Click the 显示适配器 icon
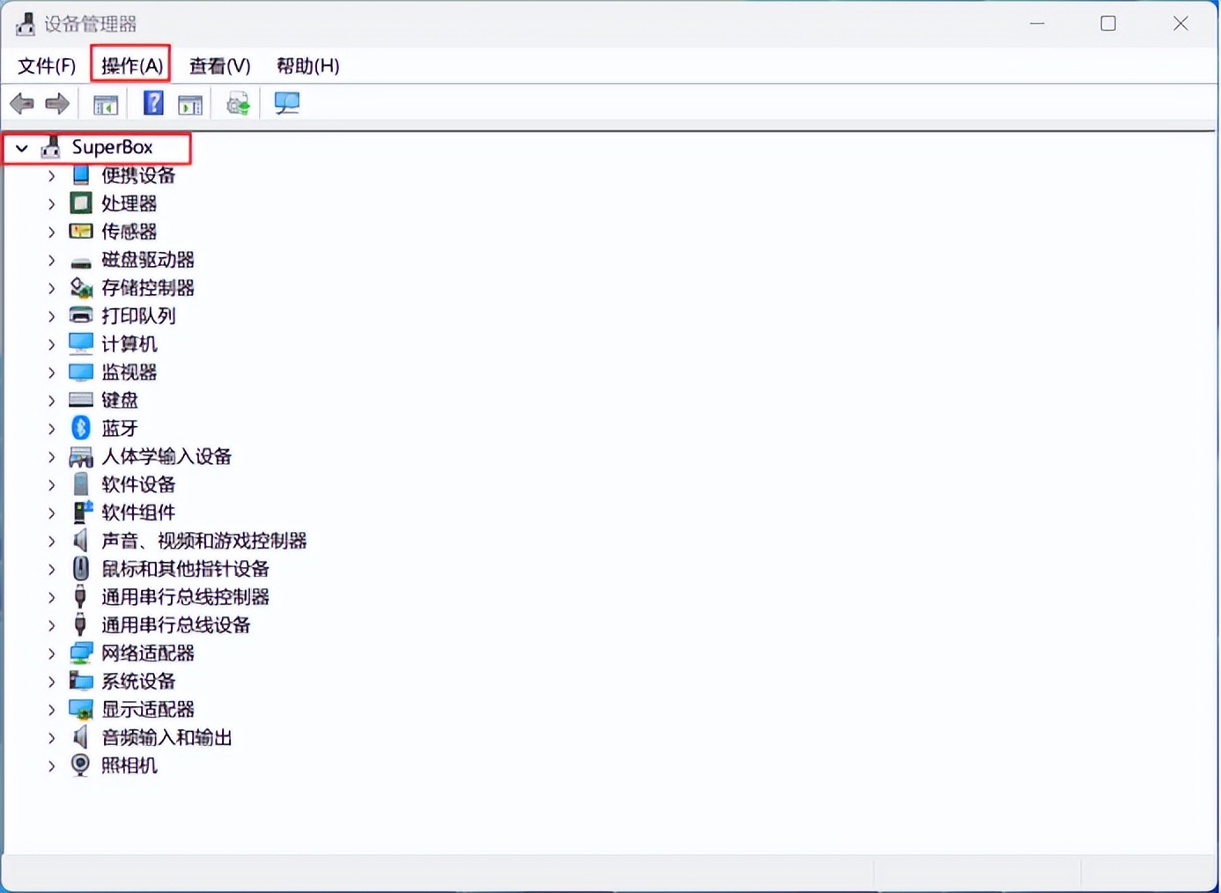 [x=81, y=709]
